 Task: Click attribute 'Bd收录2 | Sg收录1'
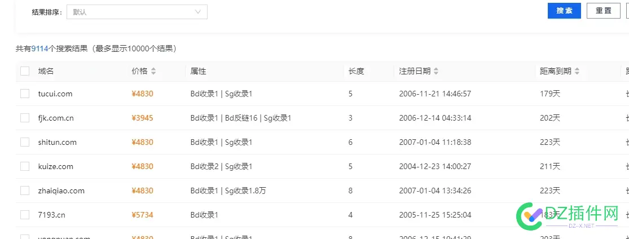click(x=222, y=166)
